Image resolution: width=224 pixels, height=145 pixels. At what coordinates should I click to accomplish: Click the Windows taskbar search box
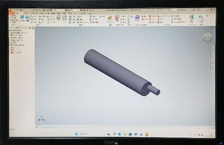(84, 134)
